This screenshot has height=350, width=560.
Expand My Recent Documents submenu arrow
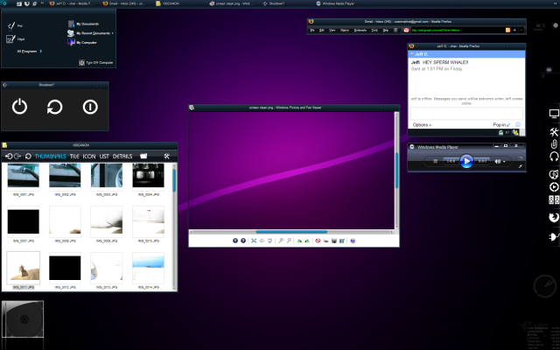[x=113, y=33]
